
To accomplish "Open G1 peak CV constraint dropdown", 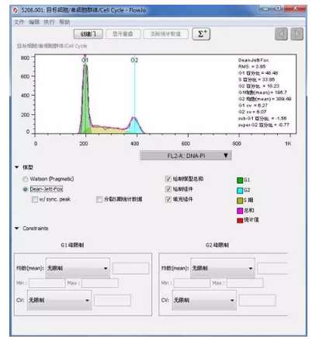I will [60, 300].
